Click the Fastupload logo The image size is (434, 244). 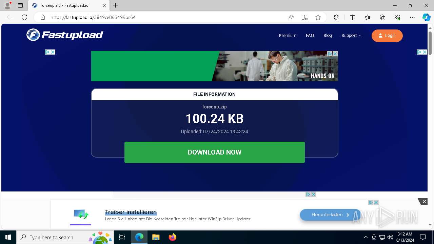click(x=65, y=35)
